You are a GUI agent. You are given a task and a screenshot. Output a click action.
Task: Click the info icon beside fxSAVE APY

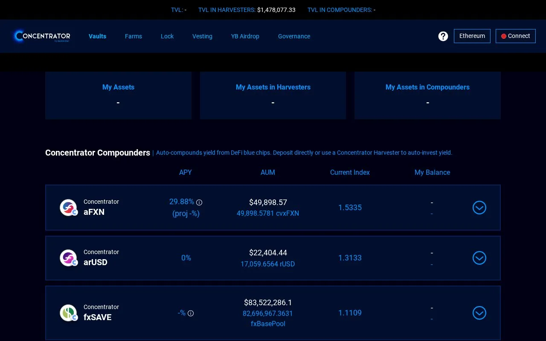[191, 313]
